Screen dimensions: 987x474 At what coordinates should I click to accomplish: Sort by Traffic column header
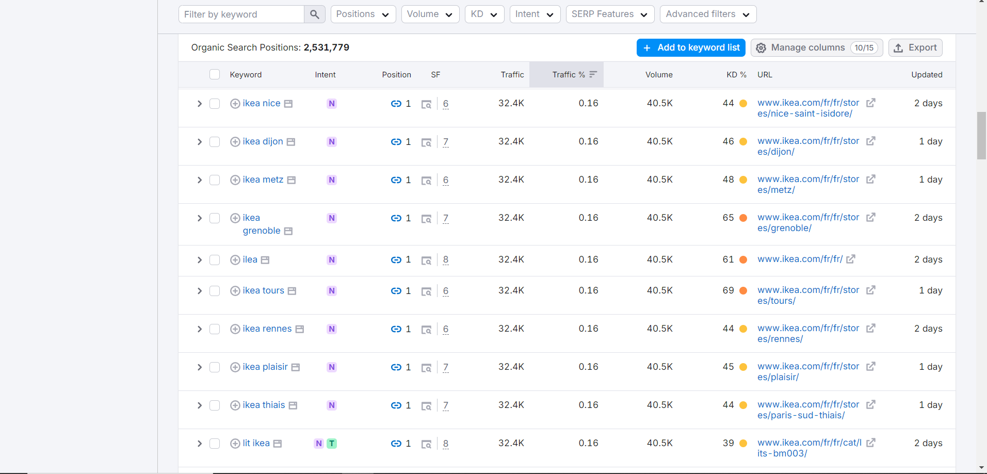click(x=512, y=75)
